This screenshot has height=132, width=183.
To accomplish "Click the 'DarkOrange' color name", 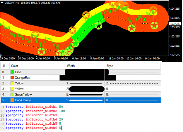I will click(x=23, y=100).
